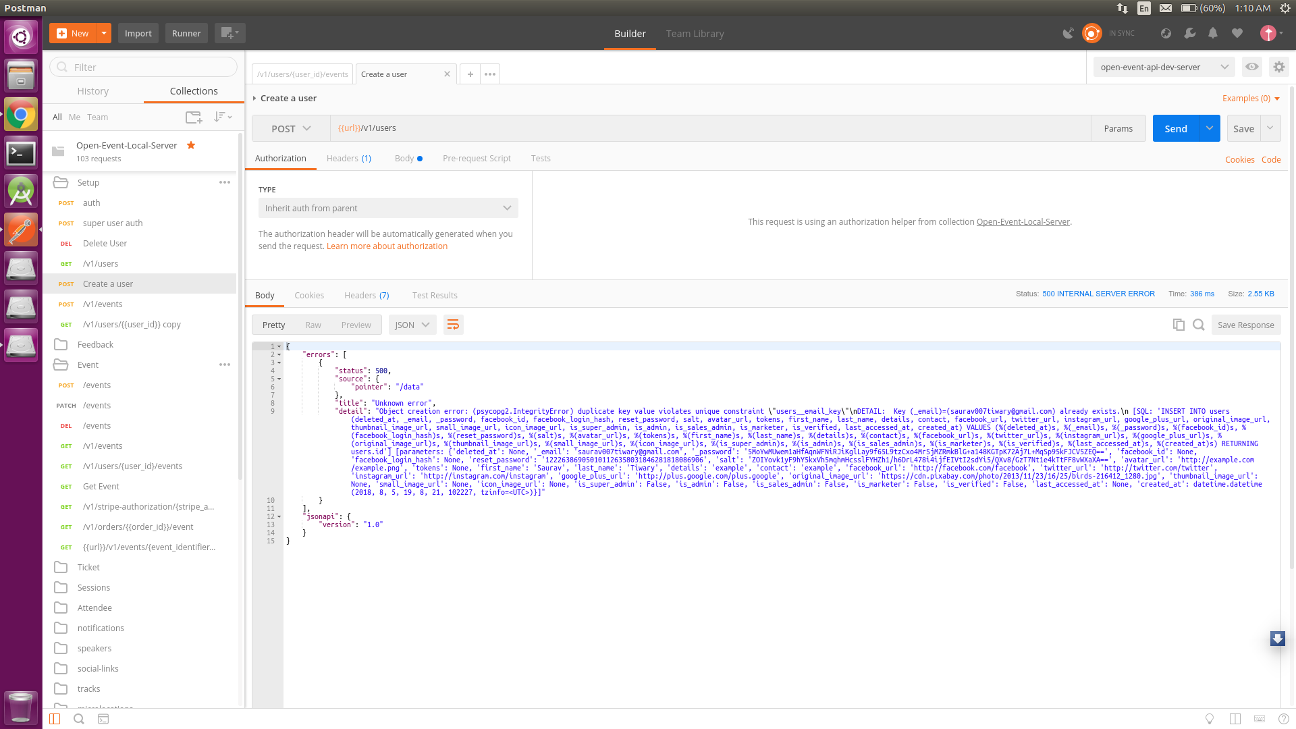This screenshot has height=729, width=1296.
Task: Open the new window icon dropdown in toolbar
Action: coord(230,33)
